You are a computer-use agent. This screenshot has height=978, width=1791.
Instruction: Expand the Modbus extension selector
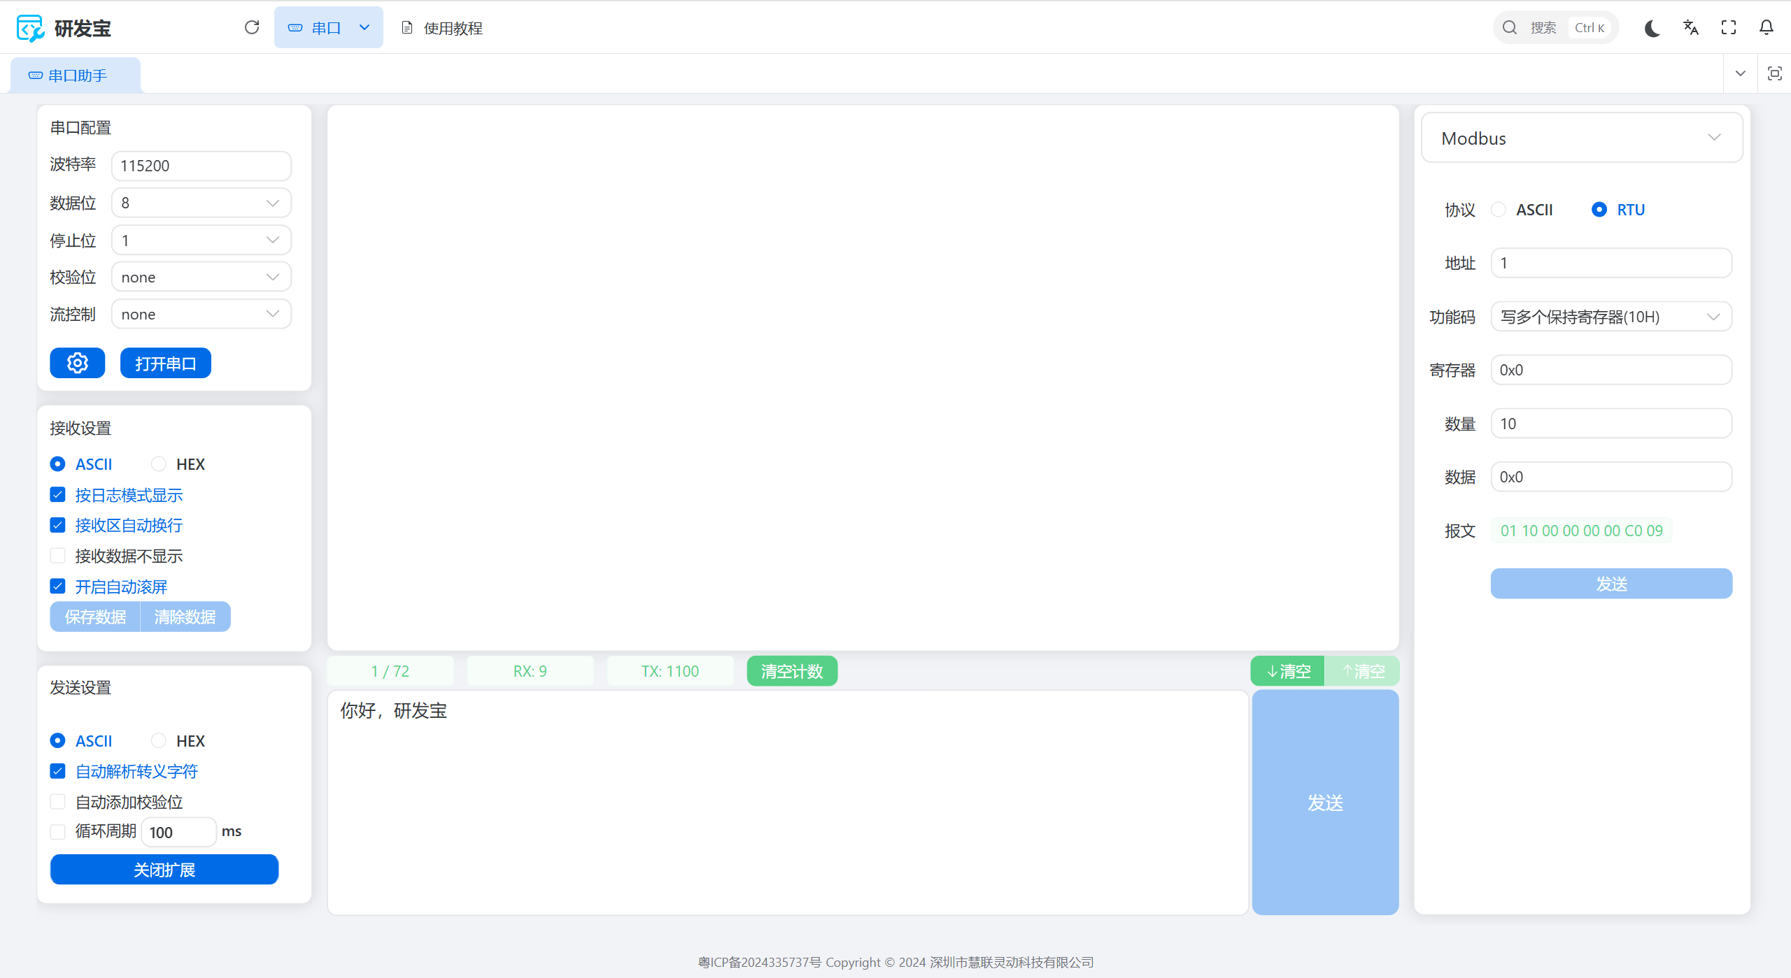1582,138
